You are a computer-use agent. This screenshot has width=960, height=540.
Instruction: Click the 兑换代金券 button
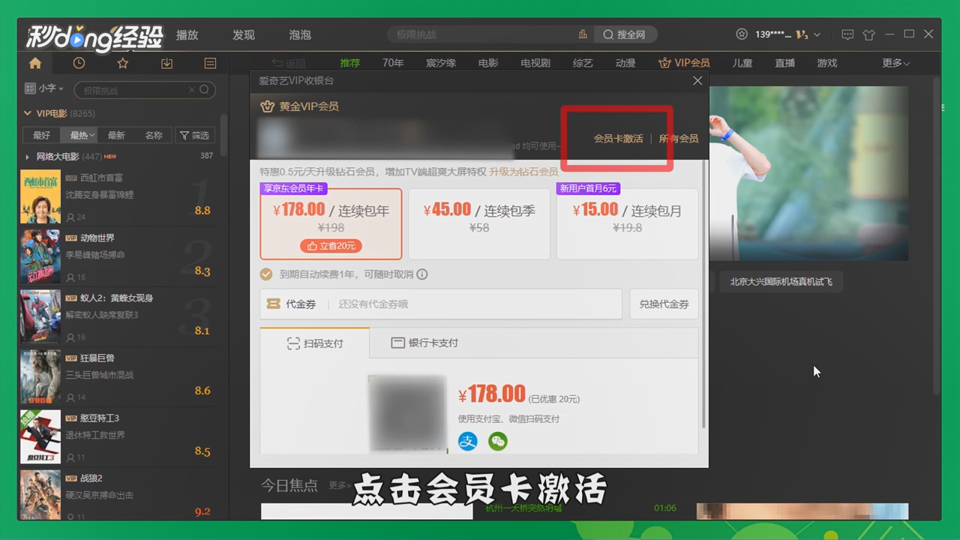pos(664,304)
